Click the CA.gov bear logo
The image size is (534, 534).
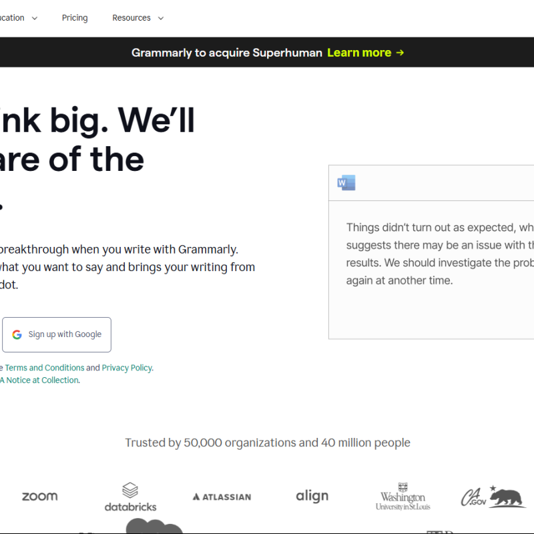pyautogui.click(x=493, y=497)
